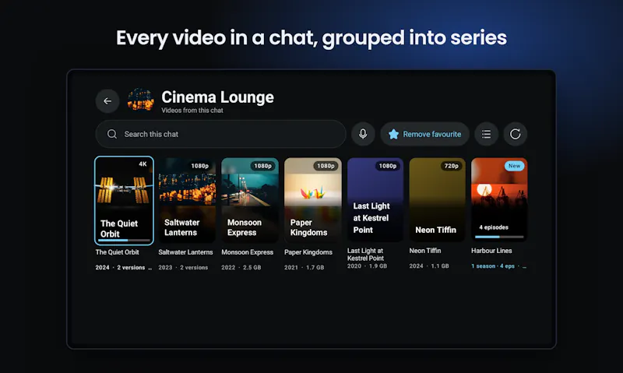
Task: Go back with the arrow button
Action: click(107, 101)
